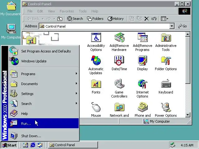Open Phone and Modem options icon
Screen dimensions: 199x149
click(142, 110)
